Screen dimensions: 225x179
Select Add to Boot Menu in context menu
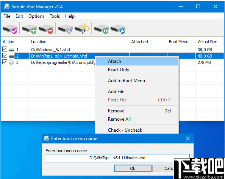[x=137, y=81]
